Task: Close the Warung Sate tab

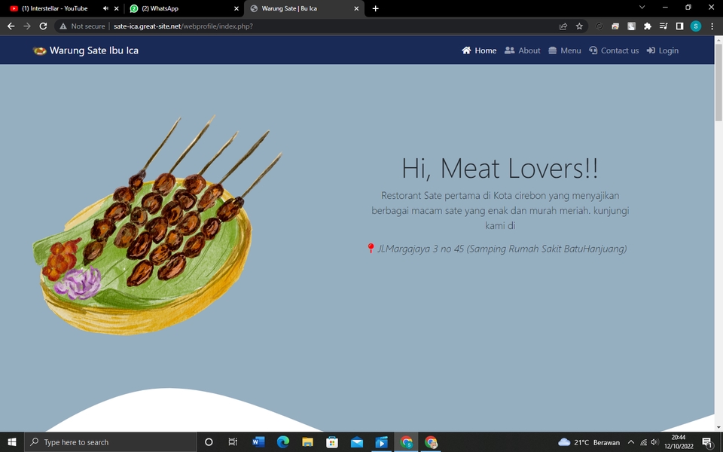Action: click(x=356, y=8)
